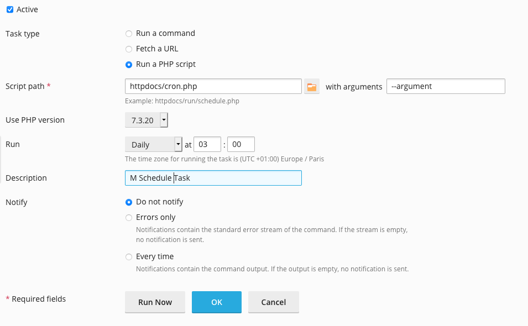
Task: Select the Do not notify option
Action: 129,202
